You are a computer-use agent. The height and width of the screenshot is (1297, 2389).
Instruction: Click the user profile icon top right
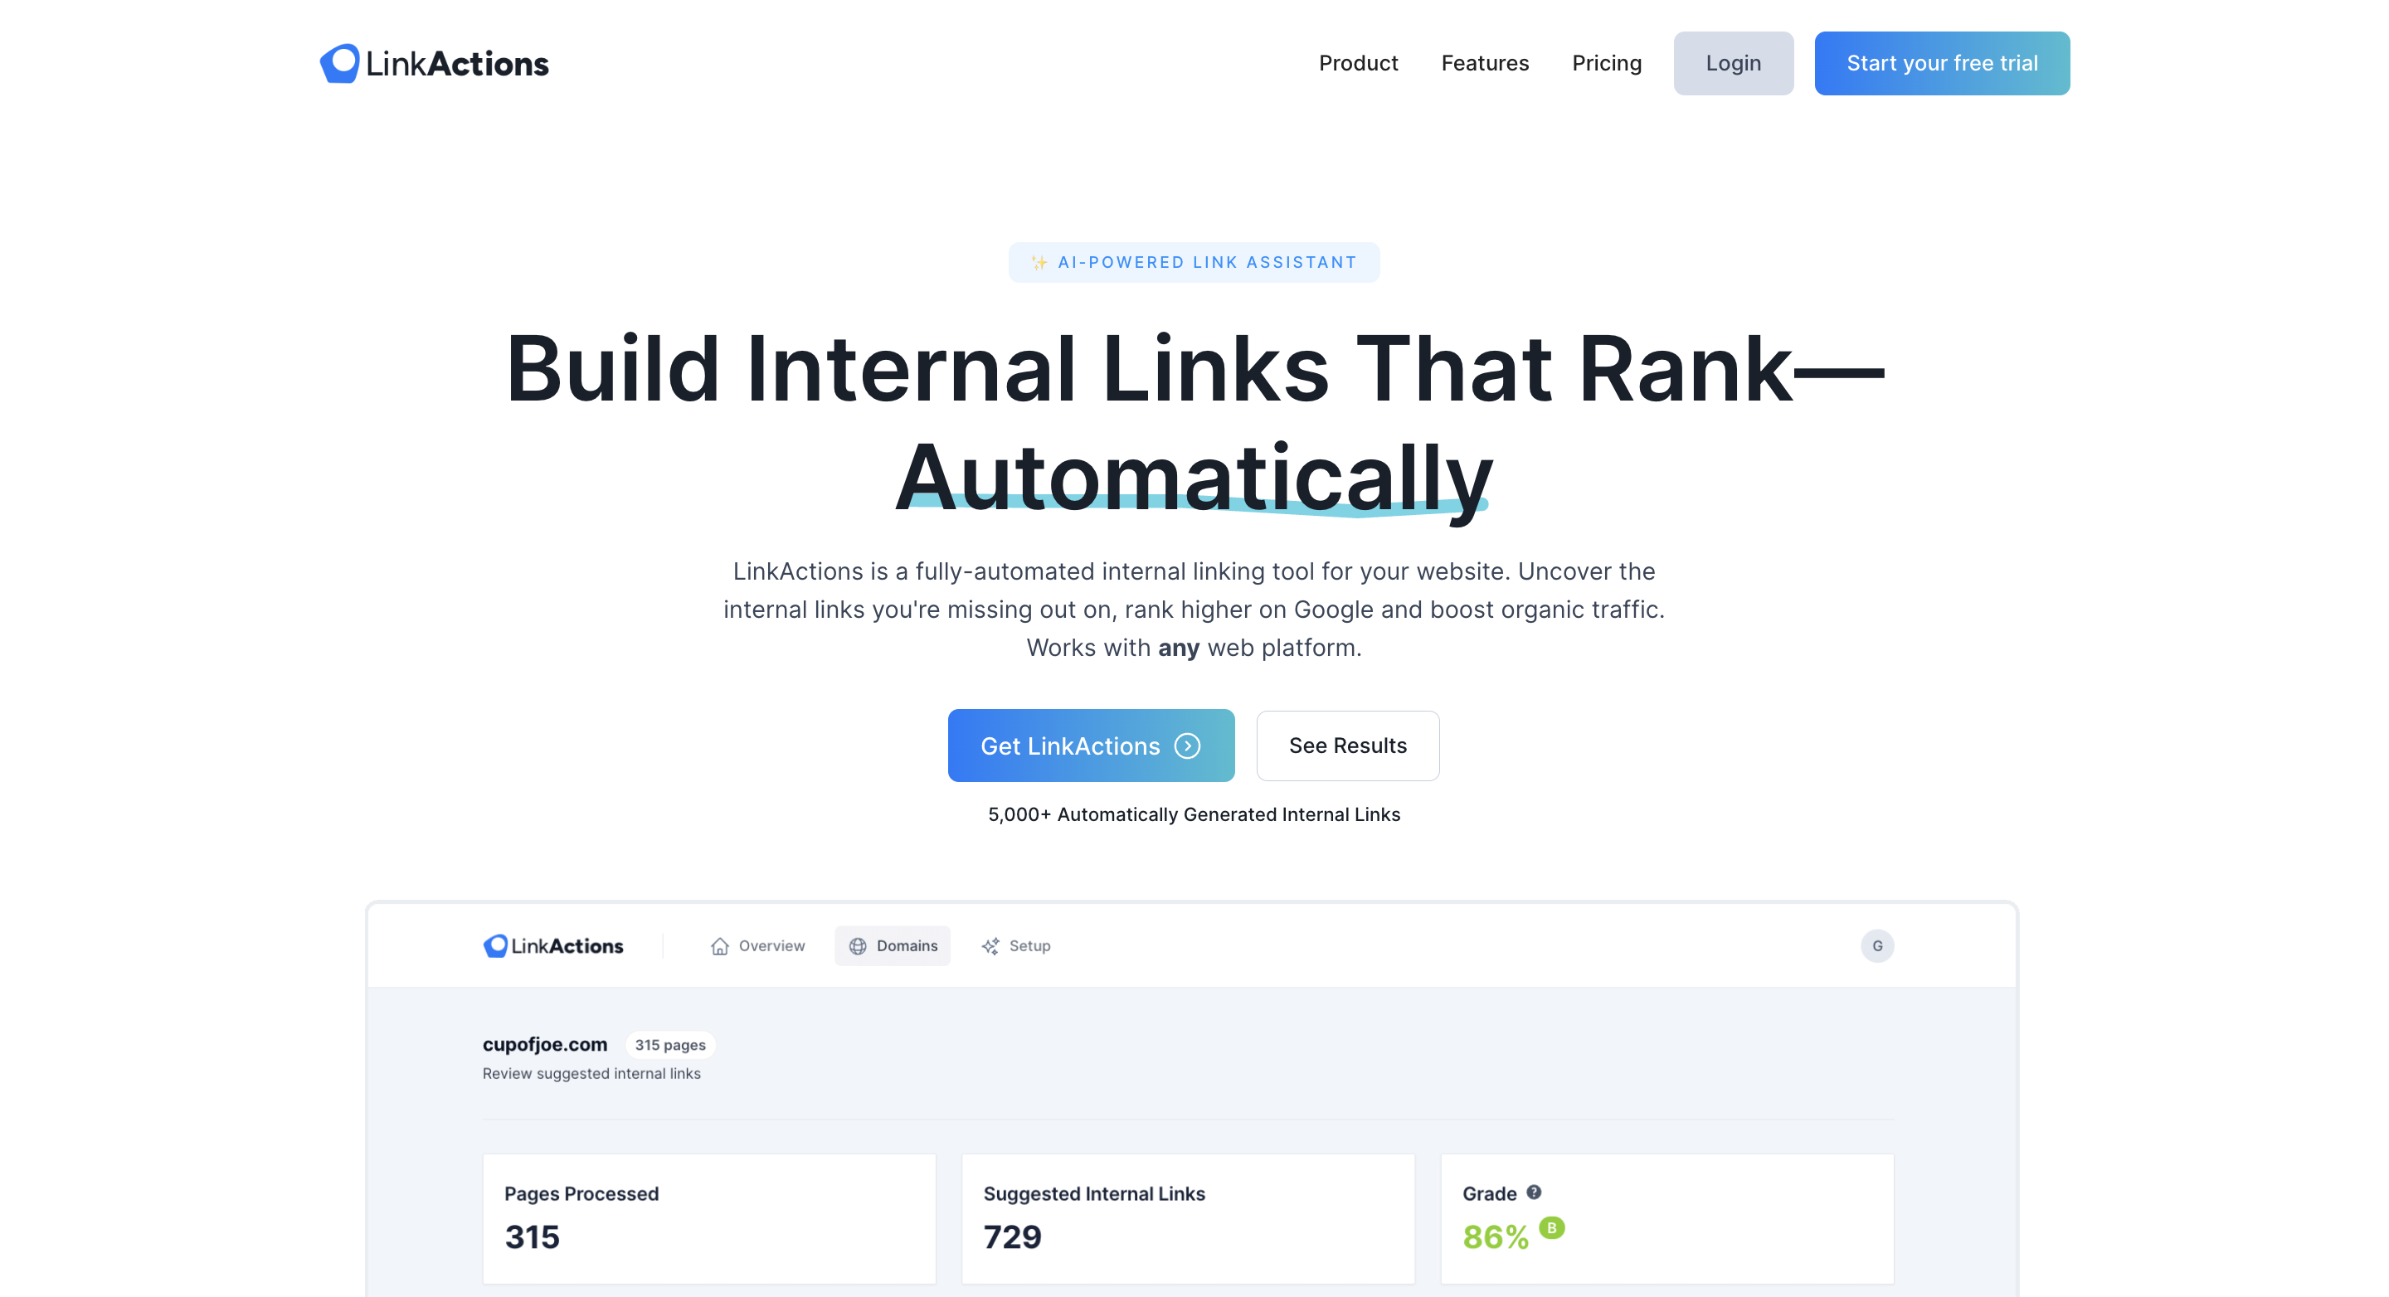pos(1878,945)
